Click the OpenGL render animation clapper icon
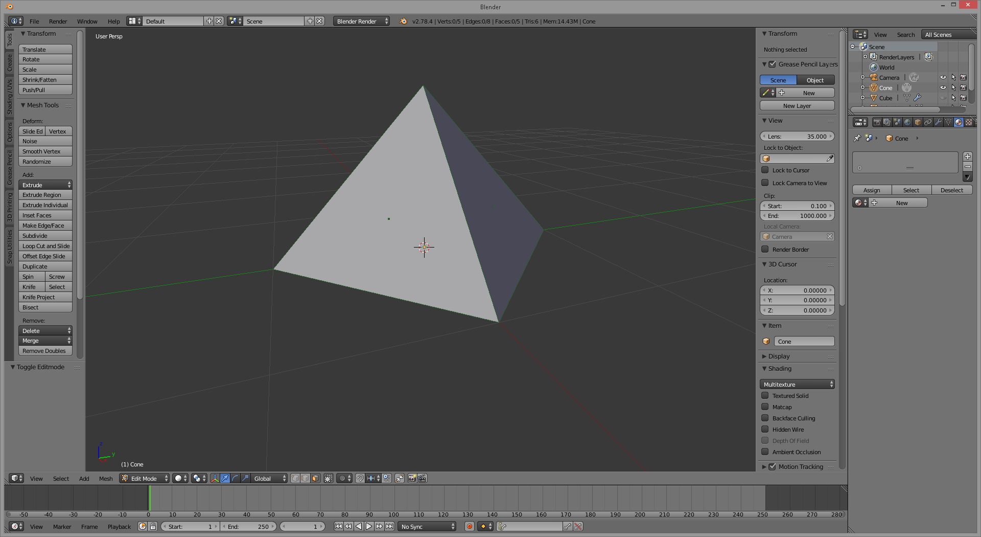This screenshot has width=981, height=537. click(422, 478)
